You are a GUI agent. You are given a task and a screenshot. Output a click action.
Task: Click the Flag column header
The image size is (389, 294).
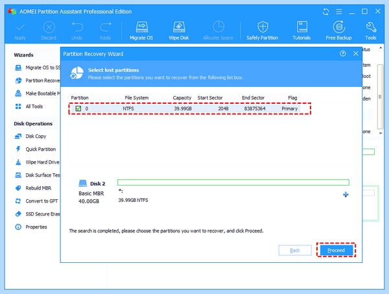(292, 98)
